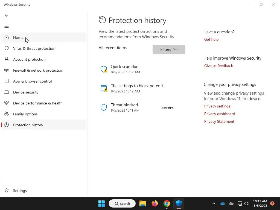
Task: Open the Privacy dashboard link
Action: 220,114
